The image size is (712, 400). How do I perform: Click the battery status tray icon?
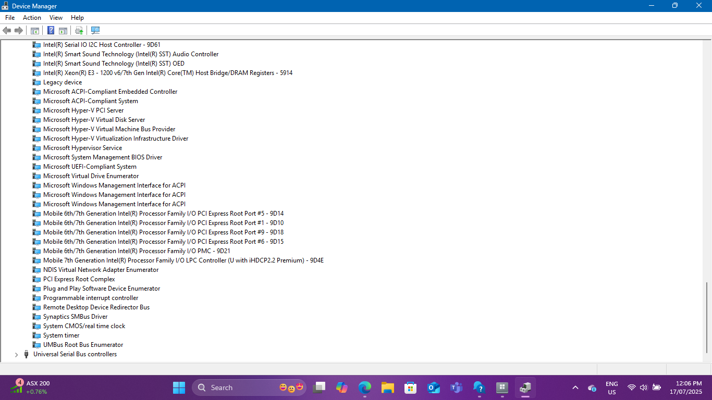coord(656,387)
